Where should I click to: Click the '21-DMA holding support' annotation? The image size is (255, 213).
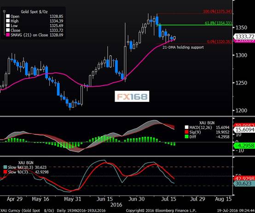[x=183, y=47]
